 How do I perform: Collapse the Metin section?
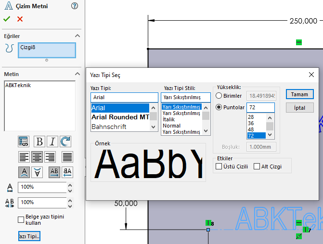[77, 74]
